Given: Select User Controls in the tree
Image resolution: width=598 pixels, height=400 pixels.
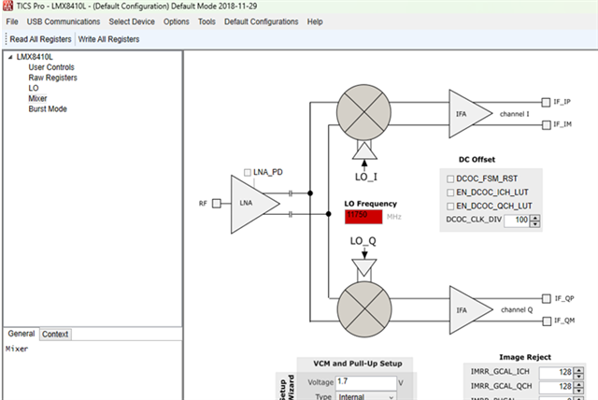Looking at the screenshot, I should 51,67.
